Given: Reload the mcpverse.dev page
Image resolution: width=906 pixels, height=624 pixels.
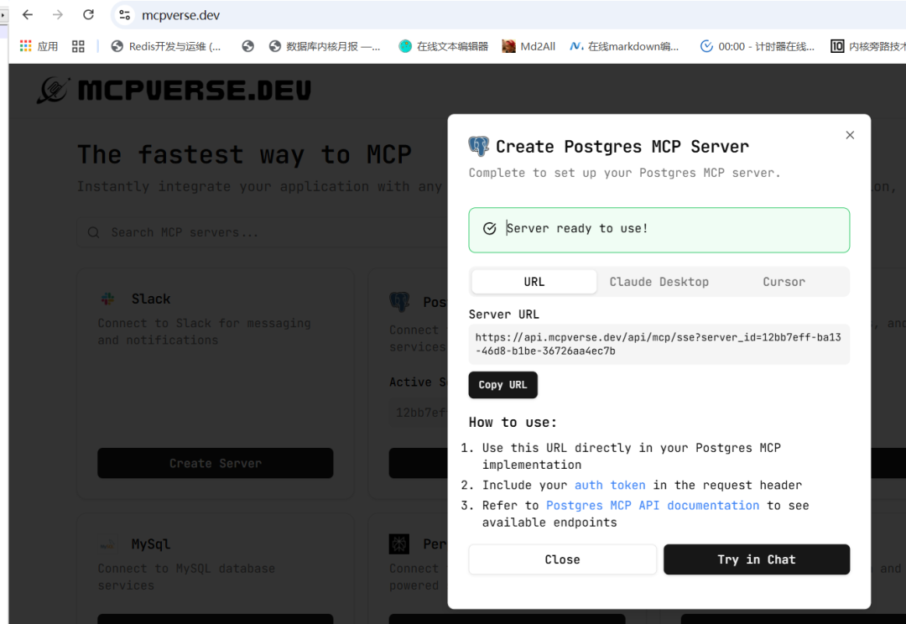Looking at the screenshot, I should coord(88,15).
